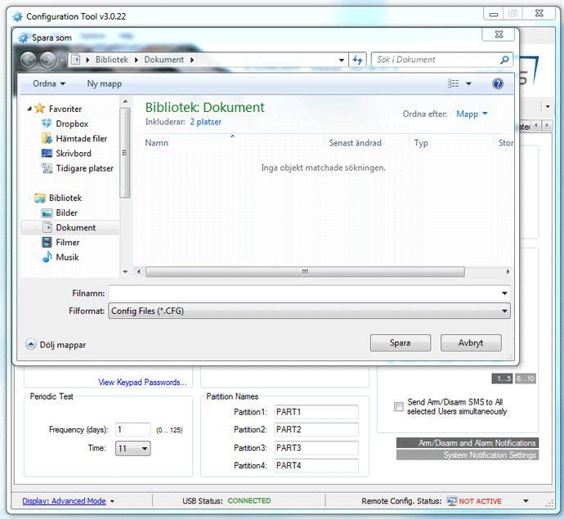The width and height of the screenshot is (564, 519).
Task: Open Hämtade filer folder
Action: (x=81, y=139)
